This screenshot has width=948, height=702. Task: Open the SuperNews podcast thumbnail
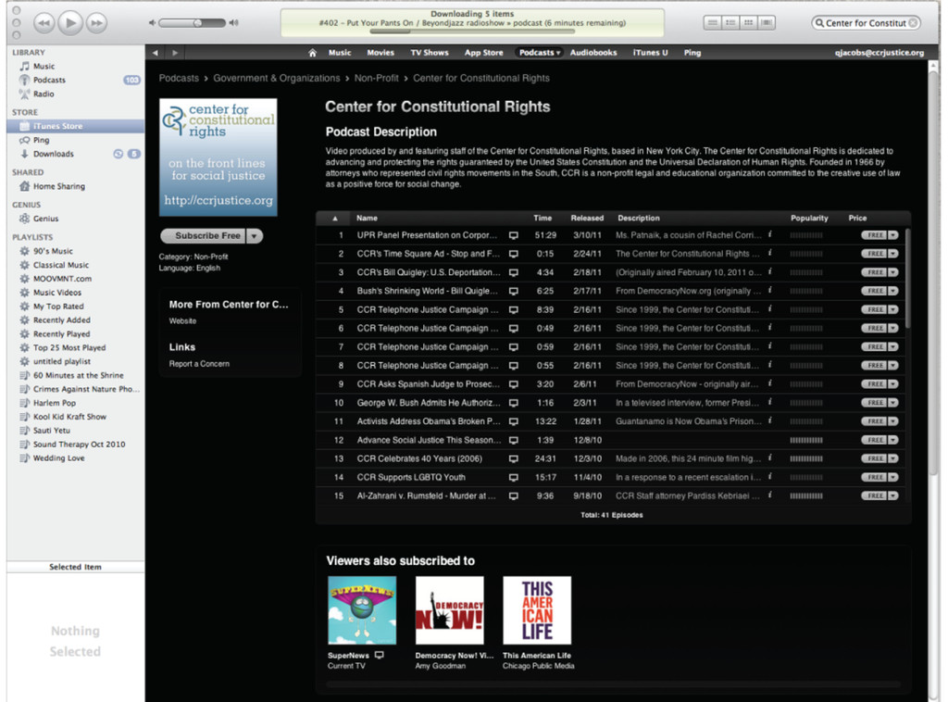[x=362, y=610]
